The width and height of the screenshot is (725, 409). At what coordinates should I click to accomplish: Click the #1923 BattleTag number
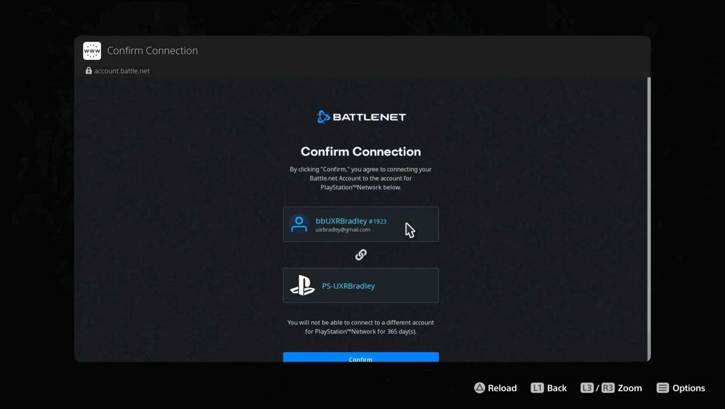378,222
